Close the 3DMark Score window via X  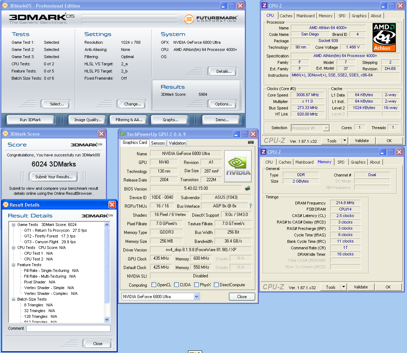[102, 133]
